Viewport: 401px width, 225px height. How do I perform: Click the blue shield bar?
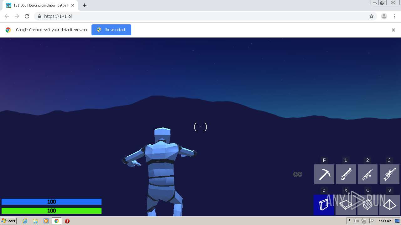(51, 202)
